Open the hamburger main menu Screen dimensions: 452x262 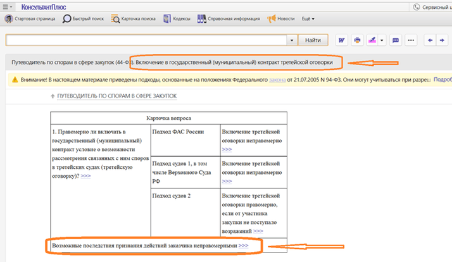coord(7,6)
